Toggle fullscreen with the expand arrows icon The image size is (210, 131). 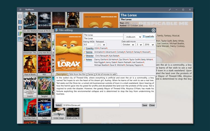point(170,9)
